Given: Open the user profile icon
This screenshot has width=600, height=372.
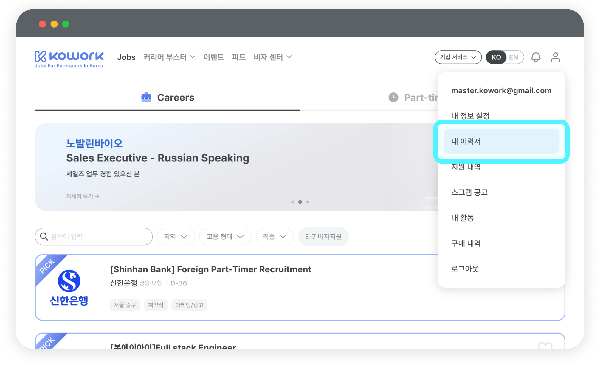Looking at the screenshot, I should 555,57.
